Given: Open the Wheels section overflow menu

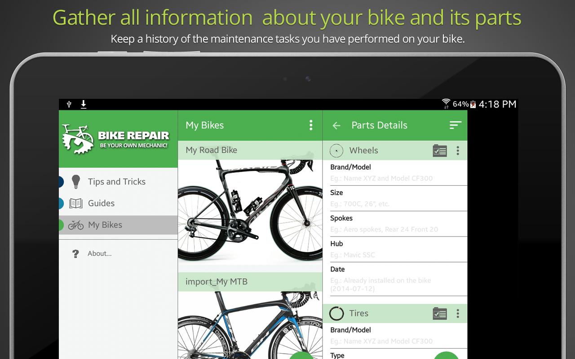Looking at the screenshot, I should pyautogui.click(x=458, y=151).
